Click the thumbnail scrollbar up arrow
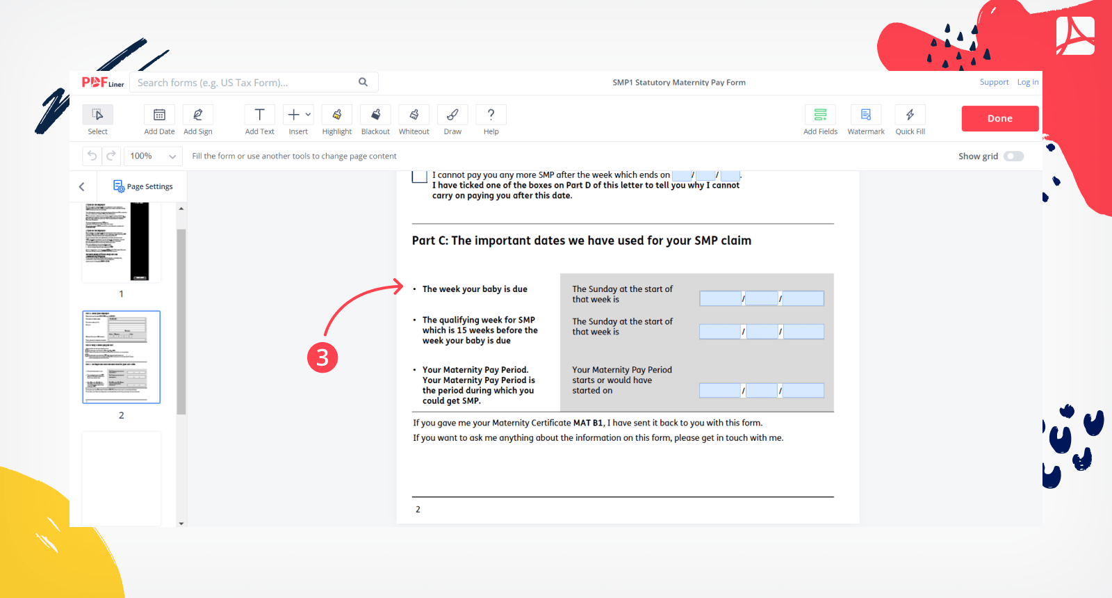 (181, 209)
